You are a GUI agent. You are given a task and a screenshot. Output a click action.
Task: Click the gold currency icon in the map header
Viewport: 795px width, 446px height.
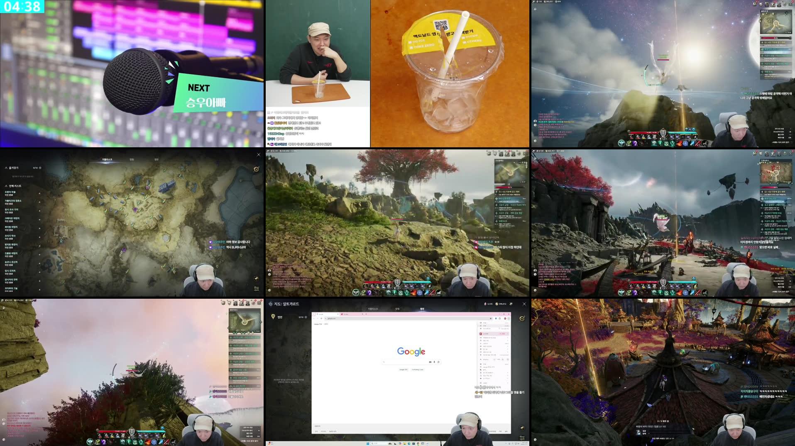tap(497, 303)
